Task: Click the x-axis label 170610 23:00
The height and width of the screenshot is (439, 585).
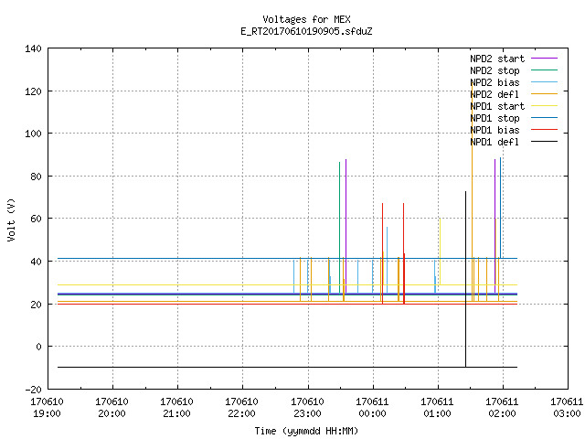Action: (307, 408)
